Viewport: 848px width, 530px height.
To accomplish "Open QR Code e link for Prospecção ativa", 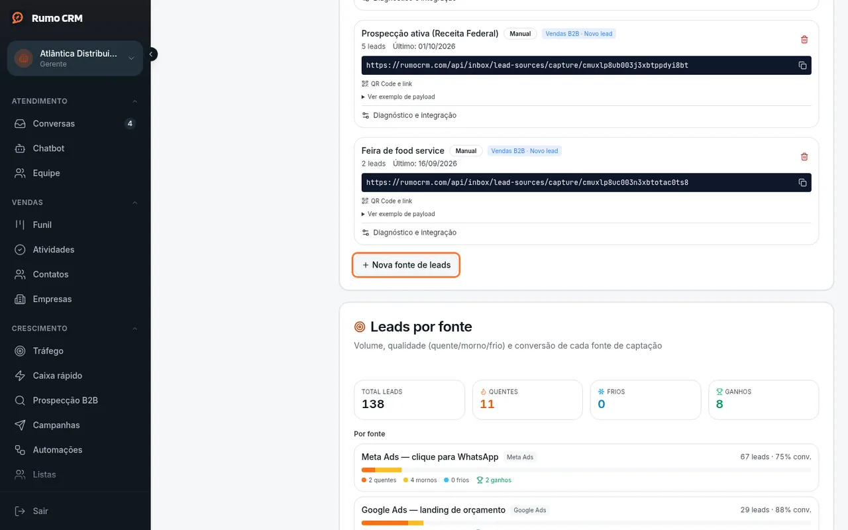I will pos(387,84).
